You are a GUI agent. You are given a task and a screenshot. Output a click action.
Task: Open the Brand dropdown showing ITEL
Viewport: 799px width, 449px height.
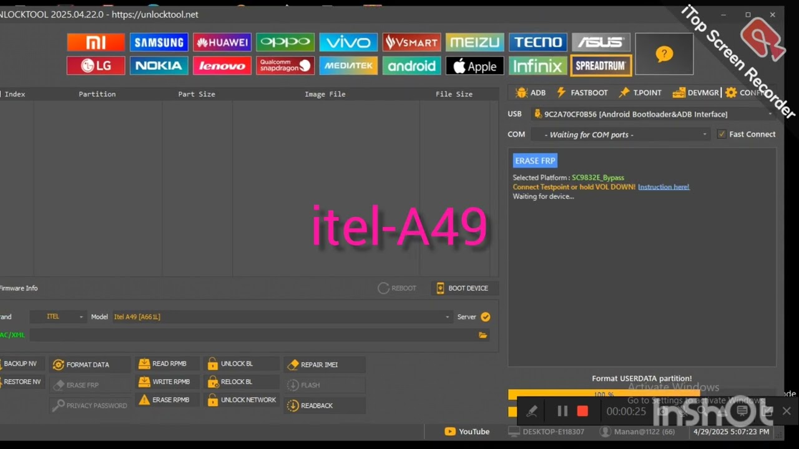(57, 317)
